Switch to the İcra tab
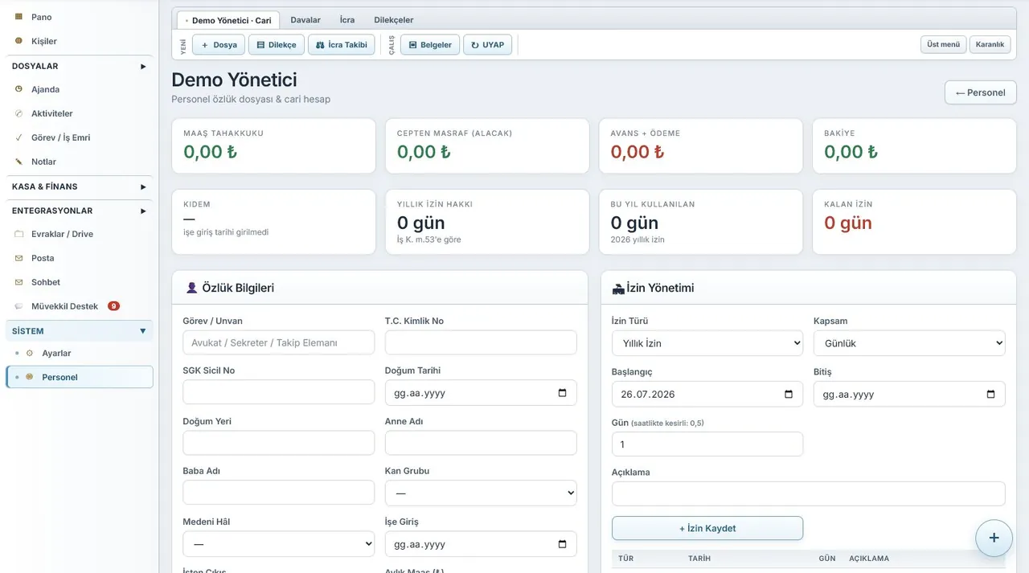 tap(347, 20)
